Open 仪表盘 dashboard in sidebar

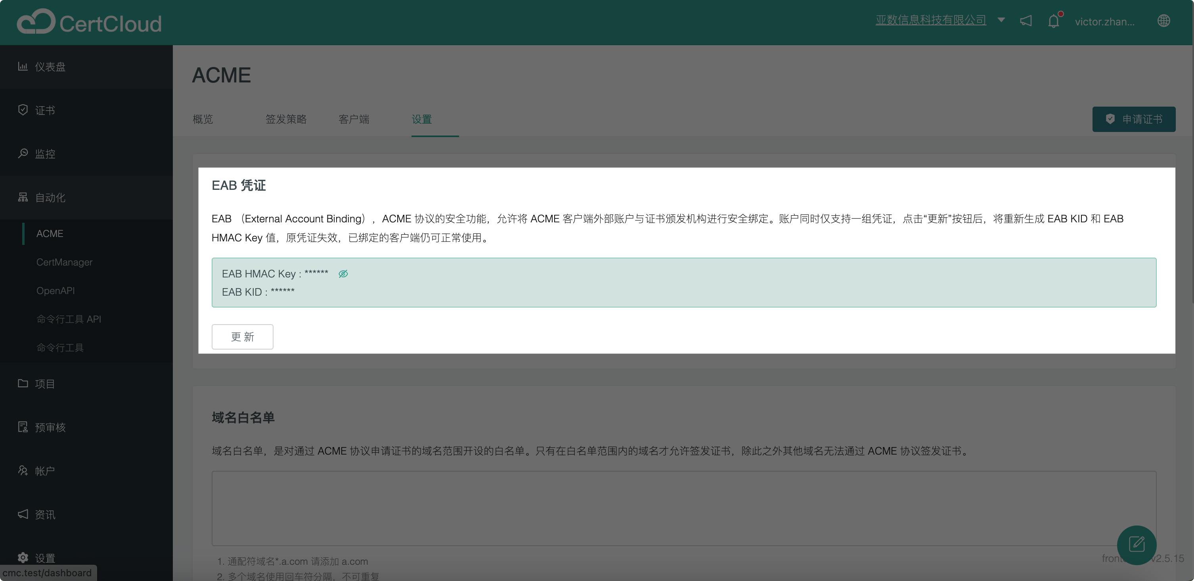pyautogui.click(x=86, y=67)
